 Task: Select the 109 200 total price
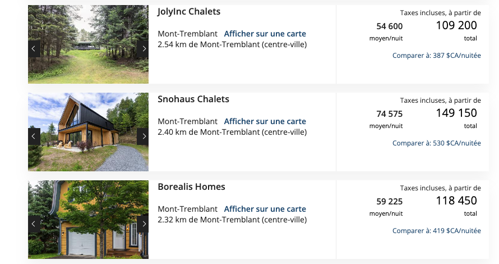click(456, 25)
